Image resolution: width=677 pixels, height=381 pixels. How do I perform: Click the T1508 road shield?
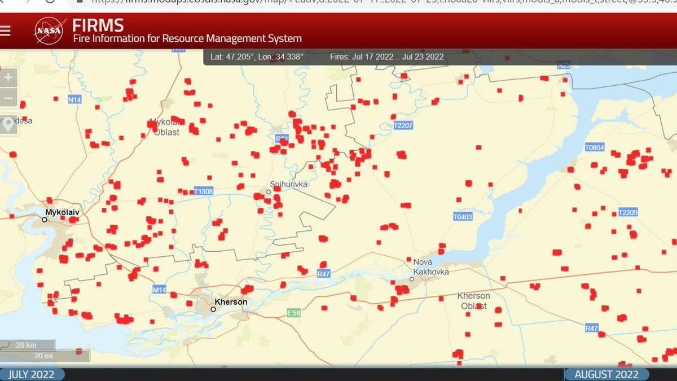204,191
